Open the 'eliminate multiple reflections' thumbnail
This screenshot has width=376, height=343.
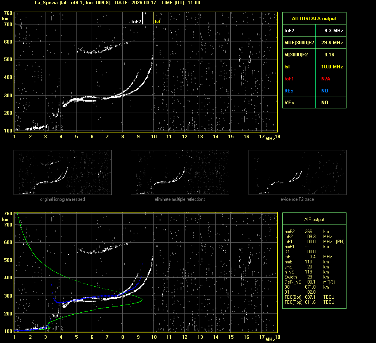pos(180,172)
